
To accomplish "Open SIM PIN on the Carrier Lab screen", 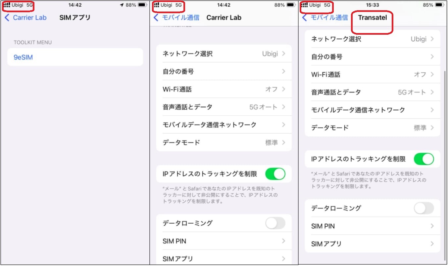I will click(224, 241).
